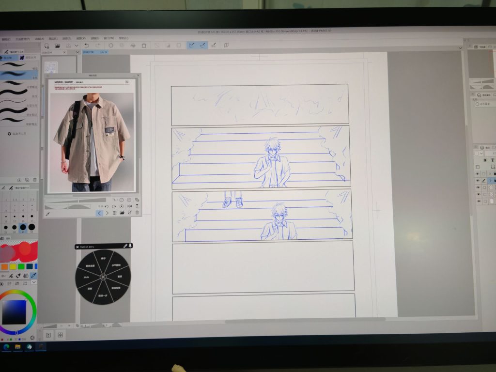Select the largest brush size dot
The height and width of the screenshot is (372, 496).
pyautogui.click(x=31, y=227)
